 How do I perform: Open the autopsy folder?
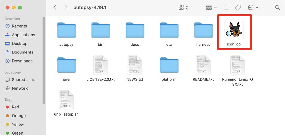(x=66, y=30)
